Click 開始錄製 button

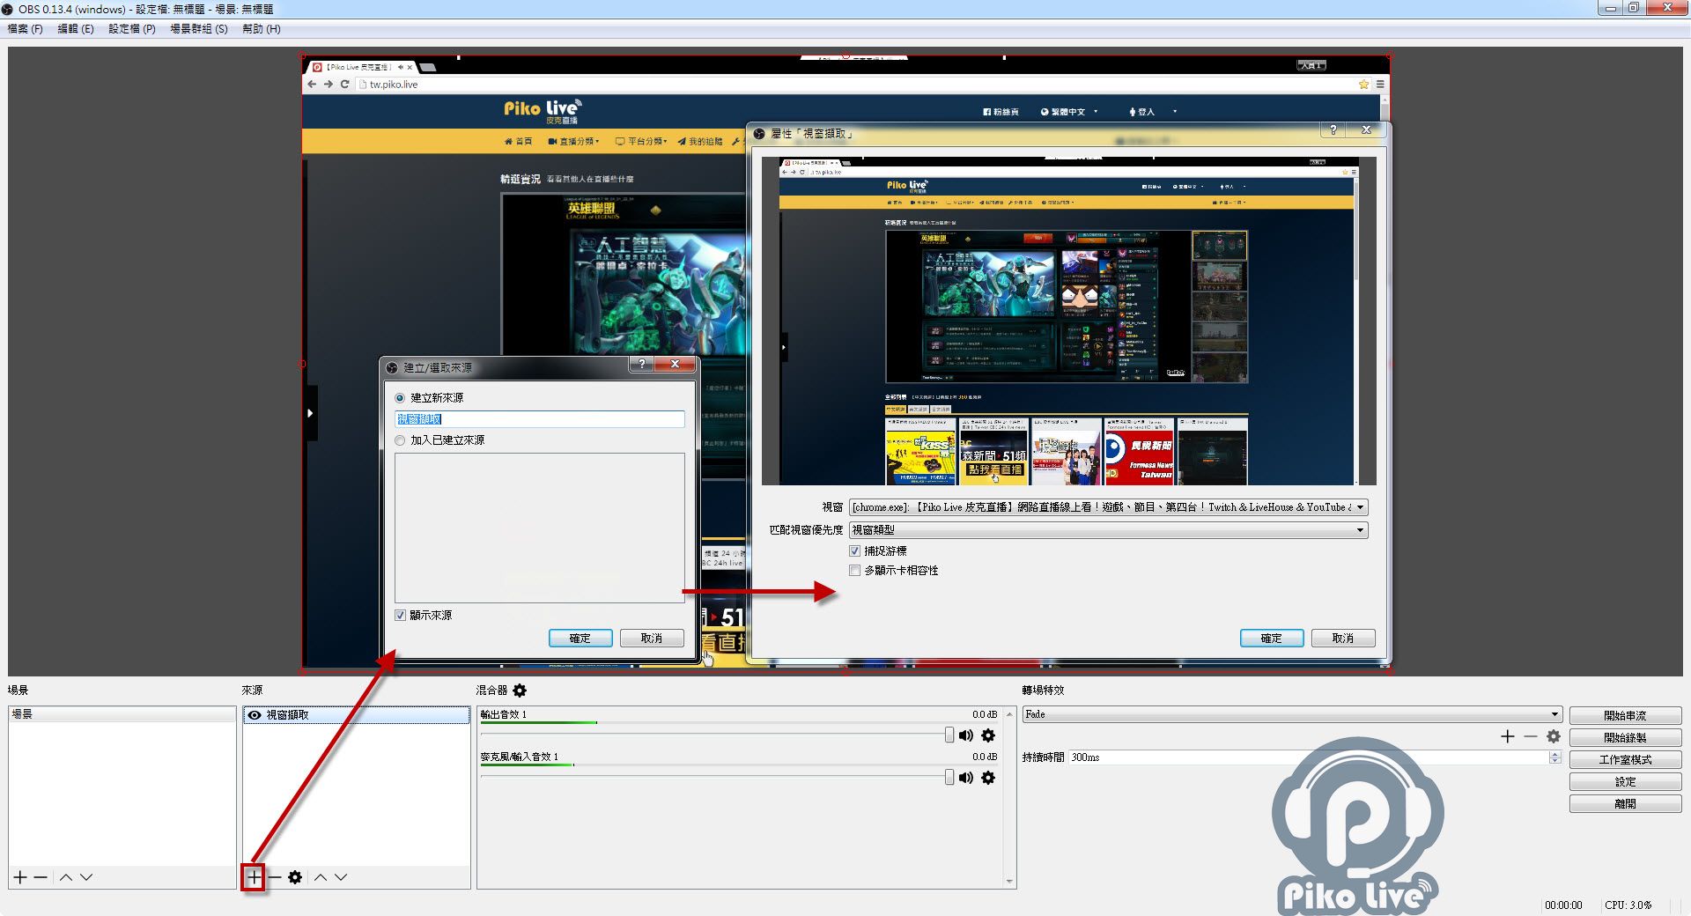pos(1625,737)
